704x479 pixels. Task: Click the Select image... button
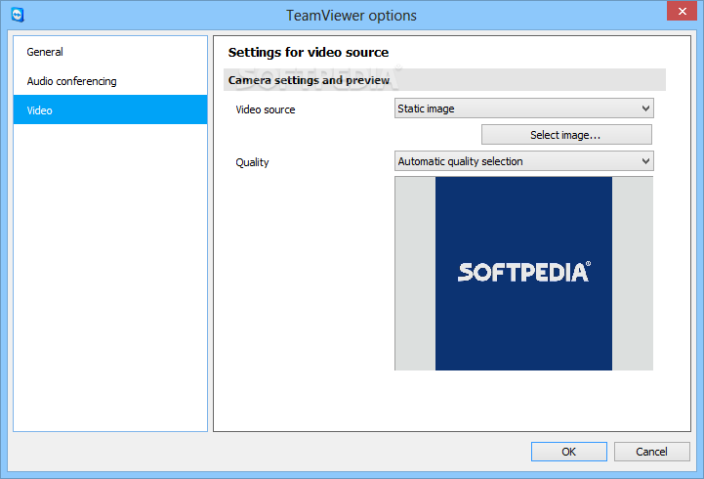coord(566,135)
